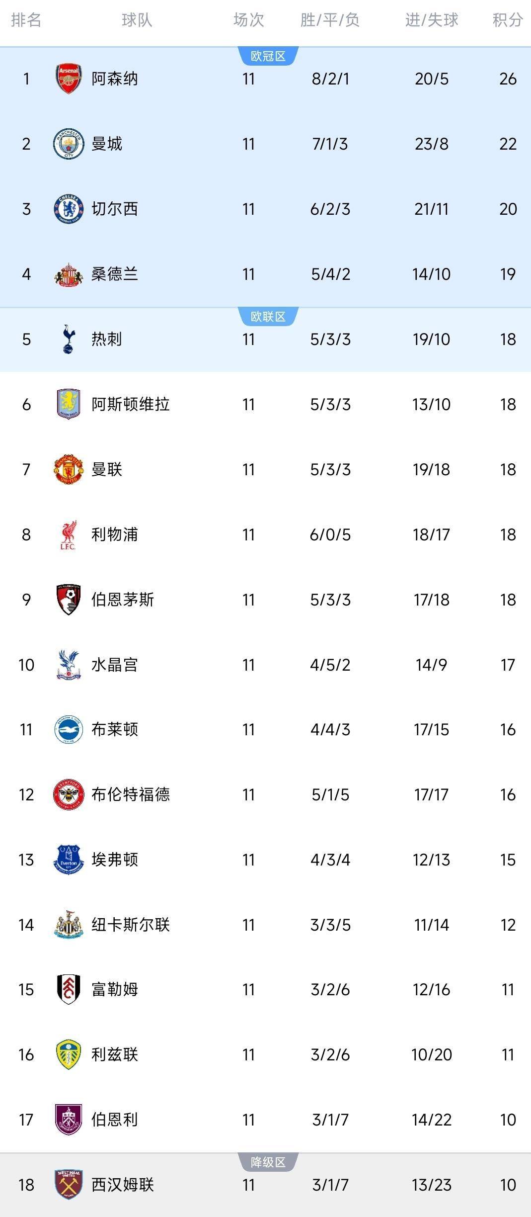Open team page for 阿斯顿维拉
The image size is (531, 1217).
click(x=131, y=404)
